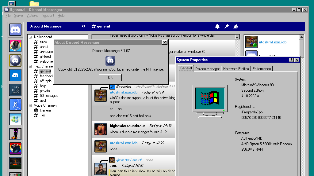The image size is (314, 176).
Task: Collapse the Voice Channels category
Action: 30,105
